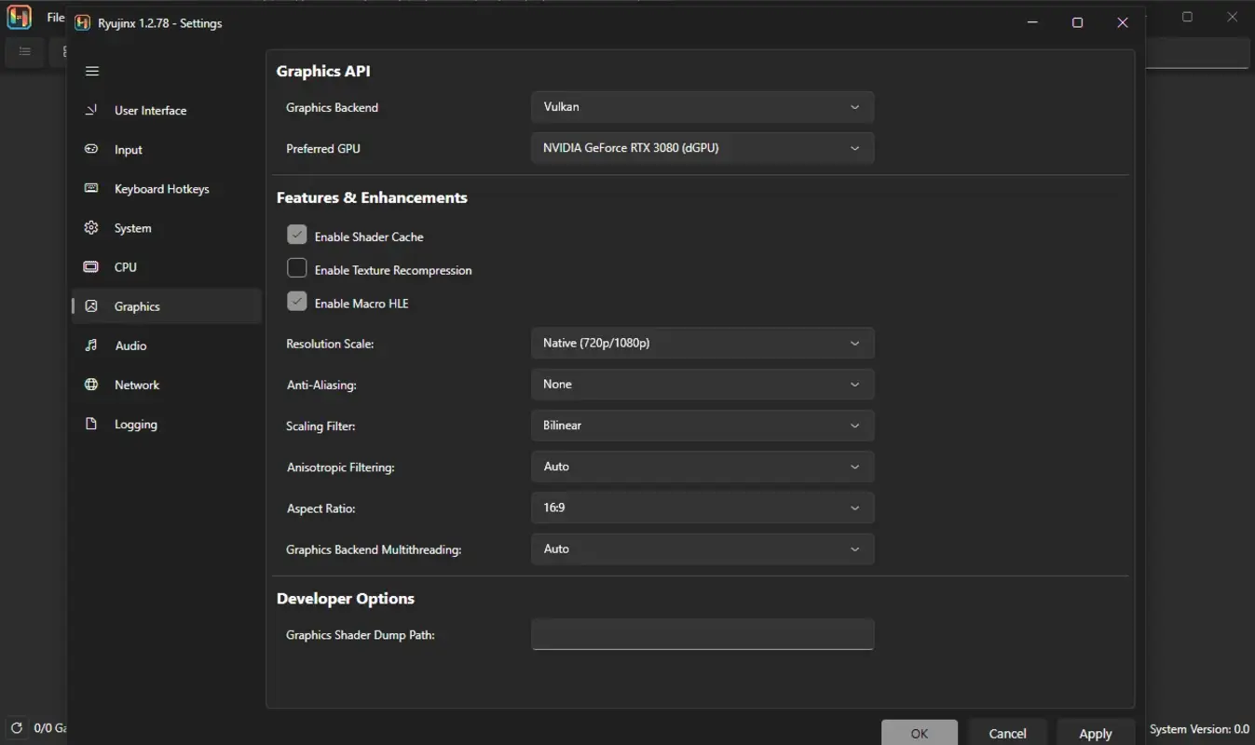Apply the current graphics settings
The image size is (1255, 745).
(1094, 733)
